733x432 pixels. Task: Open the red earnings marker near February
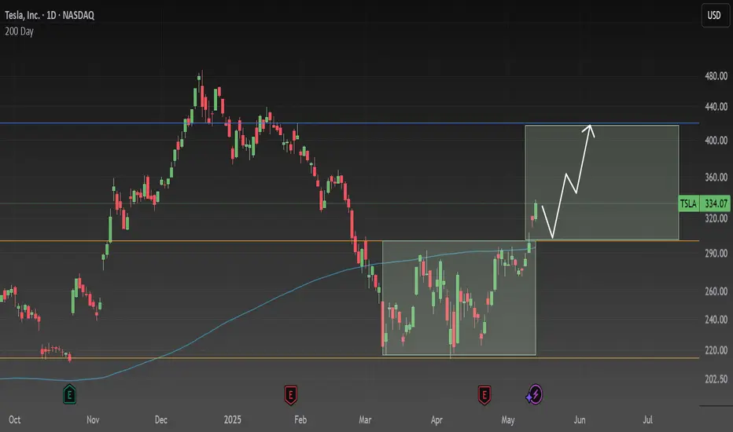[x=290, y=395]
